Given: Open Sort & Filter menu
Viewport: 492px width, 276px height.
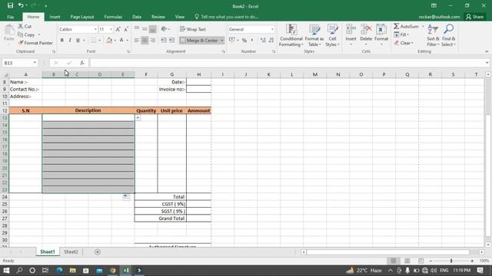Looking at the screenshot, I should pos(433,35).
